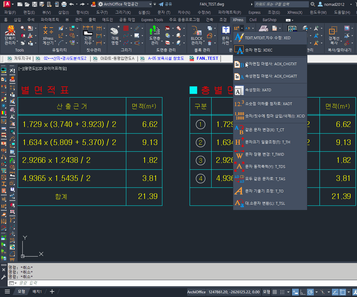Select 소숫점 이하를 첨자로: XADT entry
The width and height of the screenshot is (357, 297).
(x=270, y=104)
